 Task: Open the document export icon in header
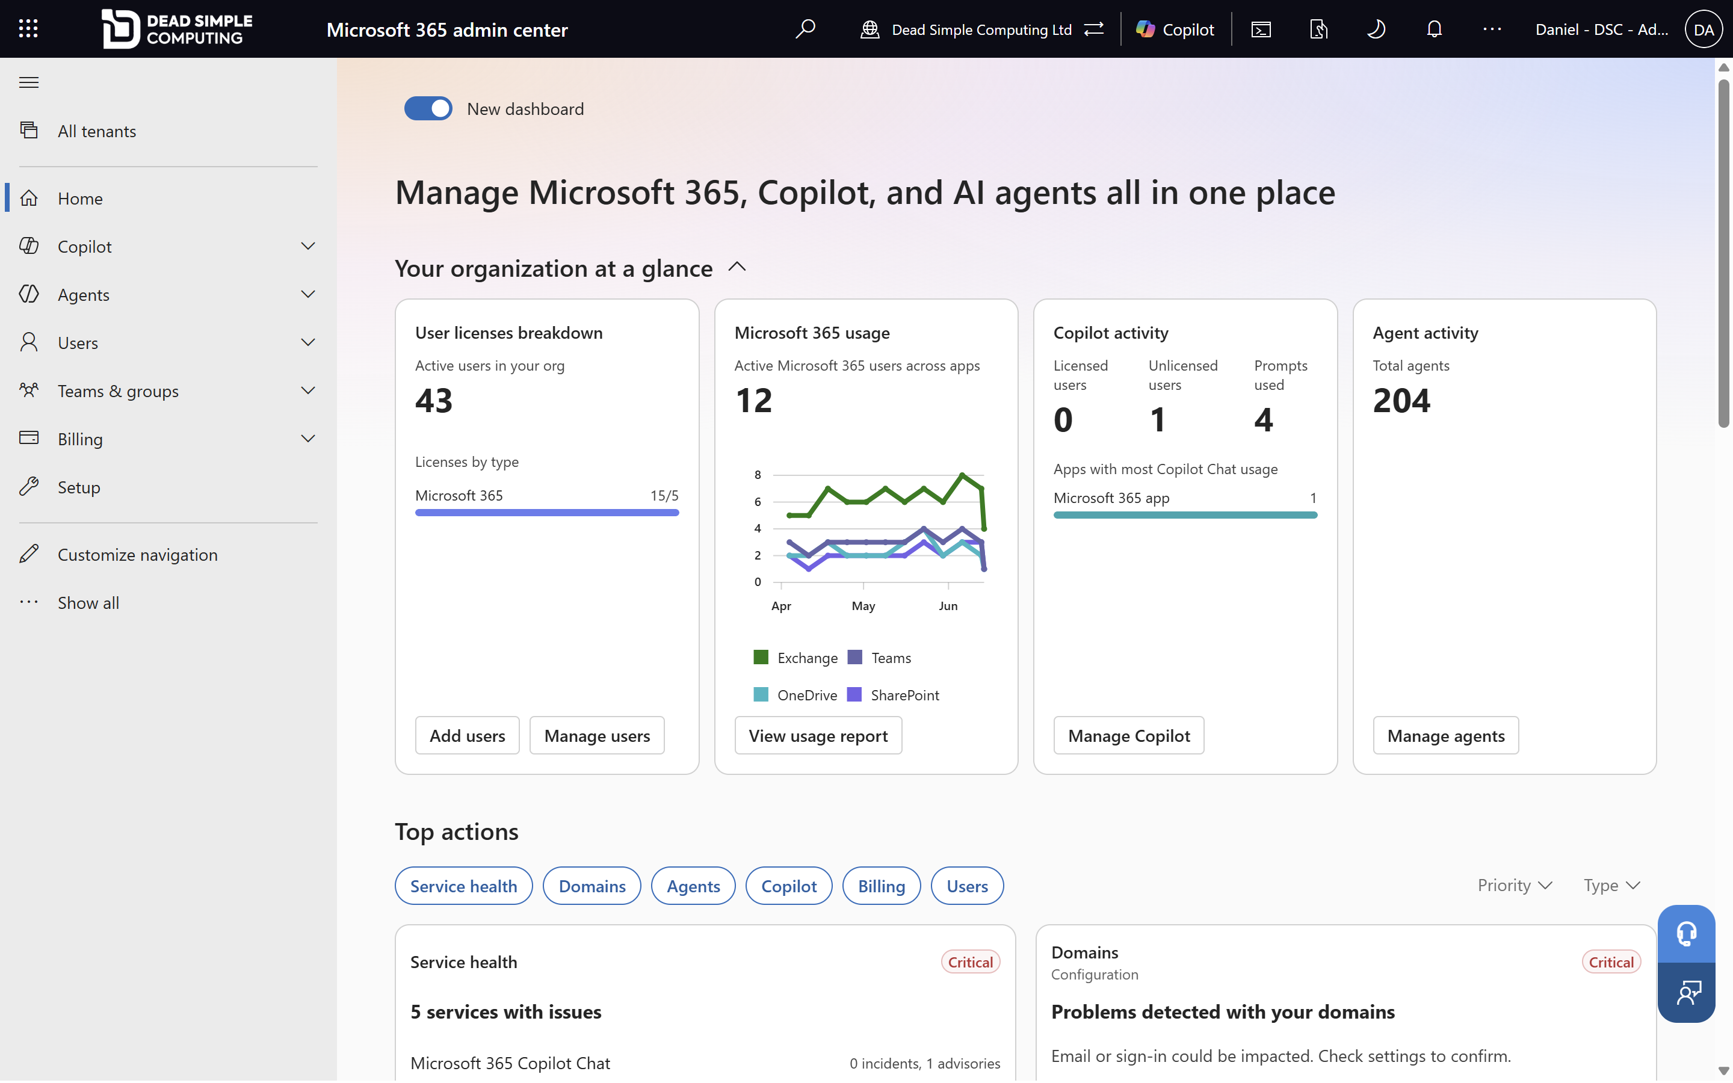coord(1318,29)
